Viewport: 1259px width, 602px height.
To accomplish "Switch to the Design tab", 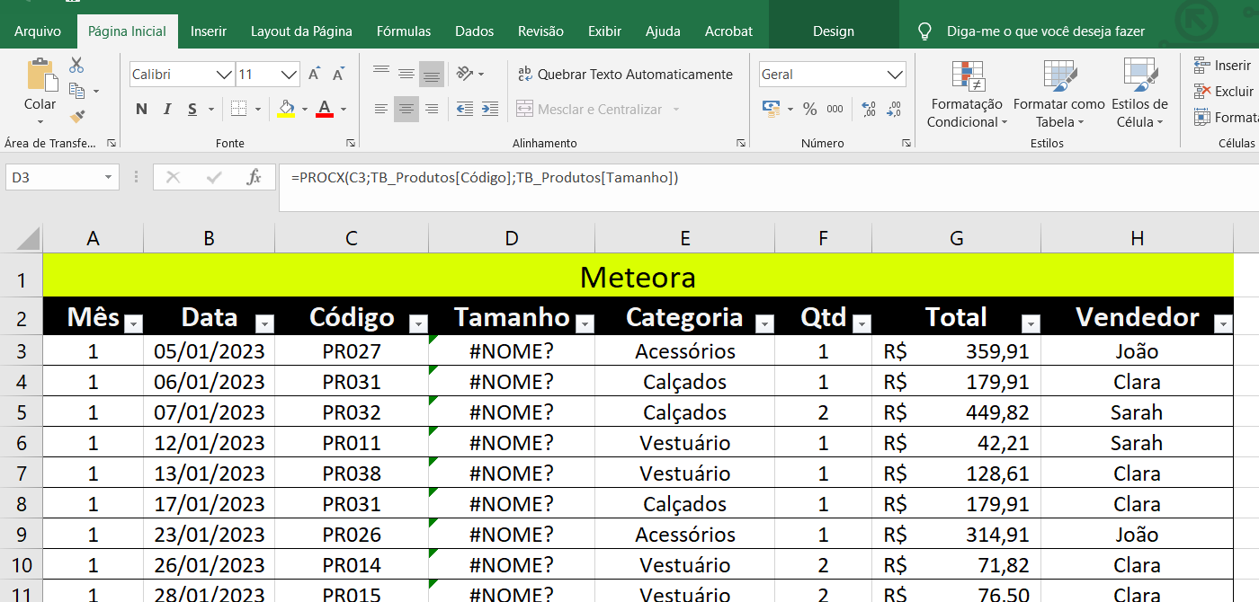I will [834, 31].
